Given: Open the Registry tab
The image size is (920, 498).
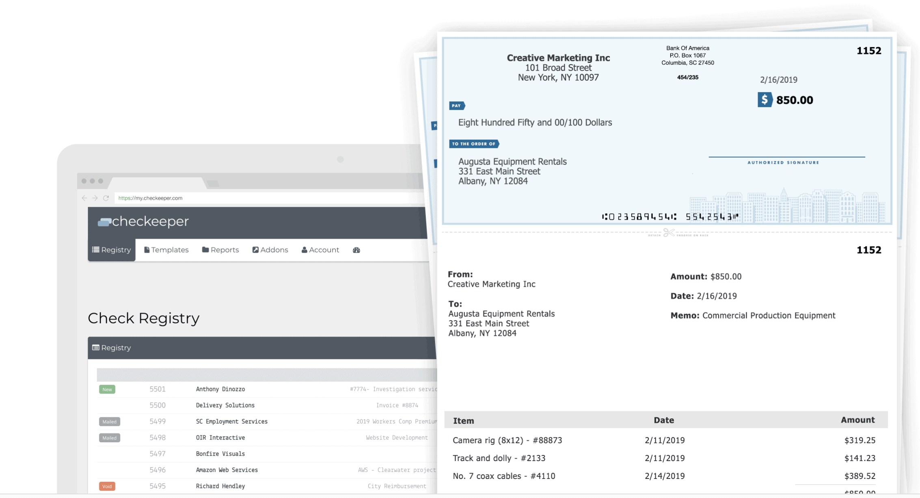Looking at the screenshot, I should pyautogui.click(x=112, y=250).
